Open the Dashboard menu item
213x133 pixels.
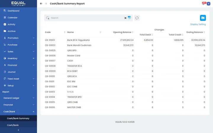(18, 11)
